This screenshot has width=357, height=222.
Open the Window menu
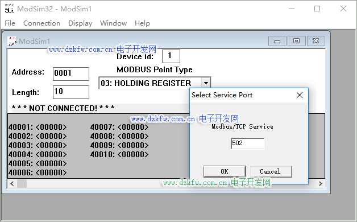113,23
